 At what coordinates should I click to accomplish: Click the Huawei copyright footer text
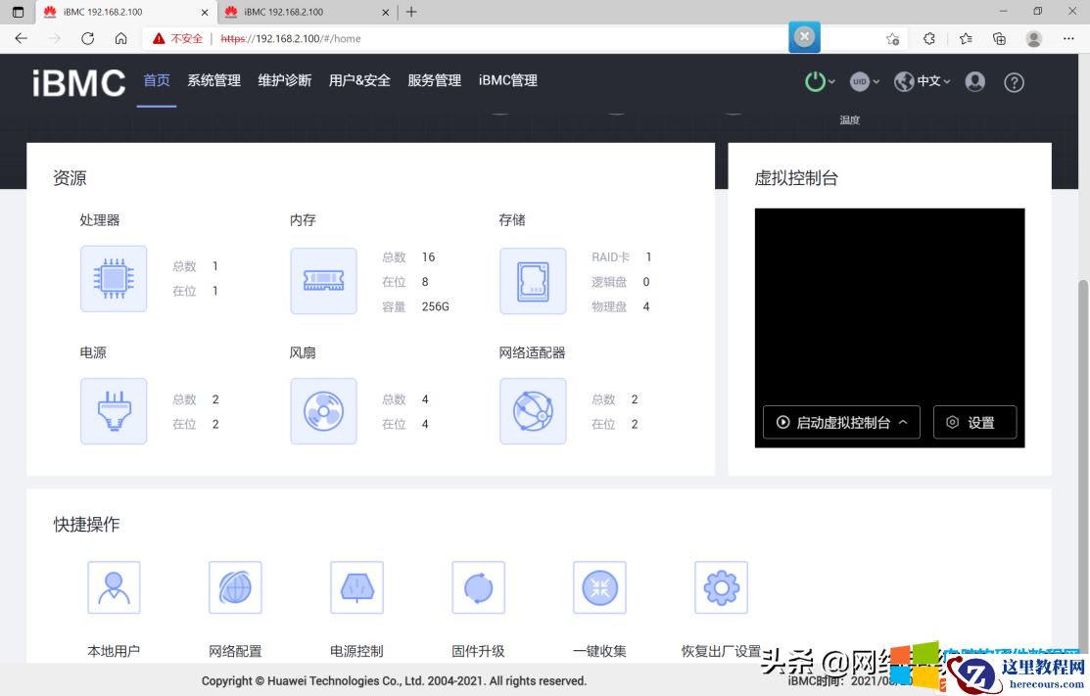pos(394,680)
